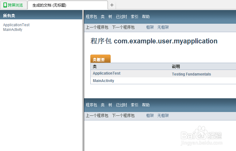Open 索引 in the top navigation bar
236x151 pixels.
pyautogui.click(x=134, y=17)
